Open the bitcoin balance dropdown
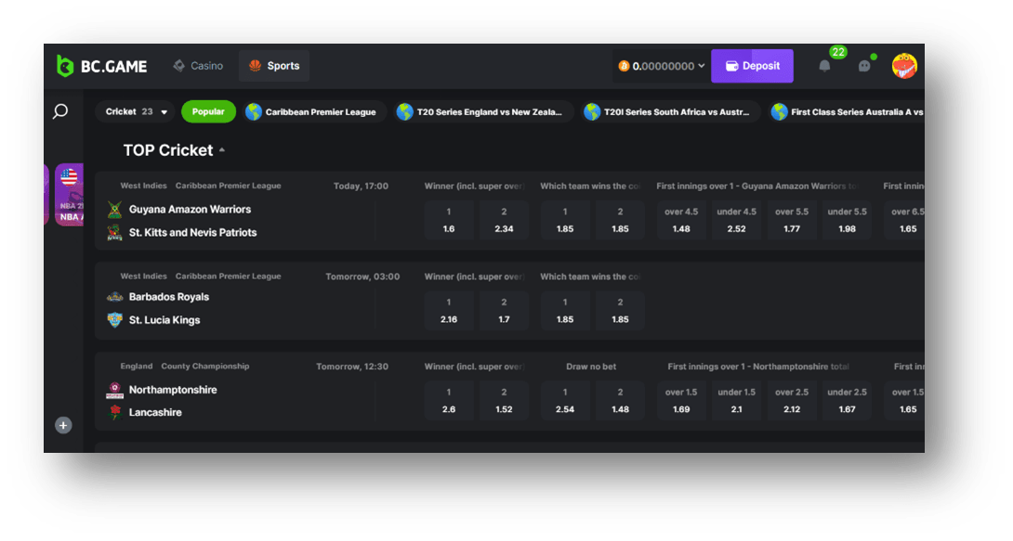 (x=662, y=66)
